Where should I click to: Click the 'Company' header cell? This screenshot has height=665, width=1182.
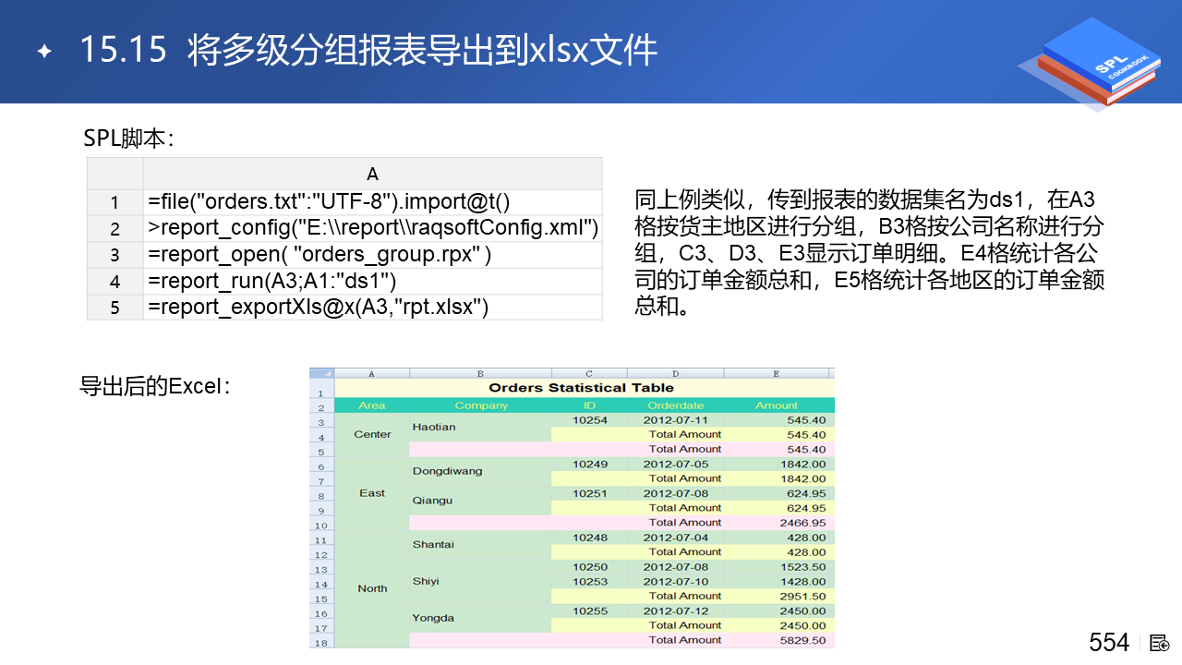click(x=481, y=405)
